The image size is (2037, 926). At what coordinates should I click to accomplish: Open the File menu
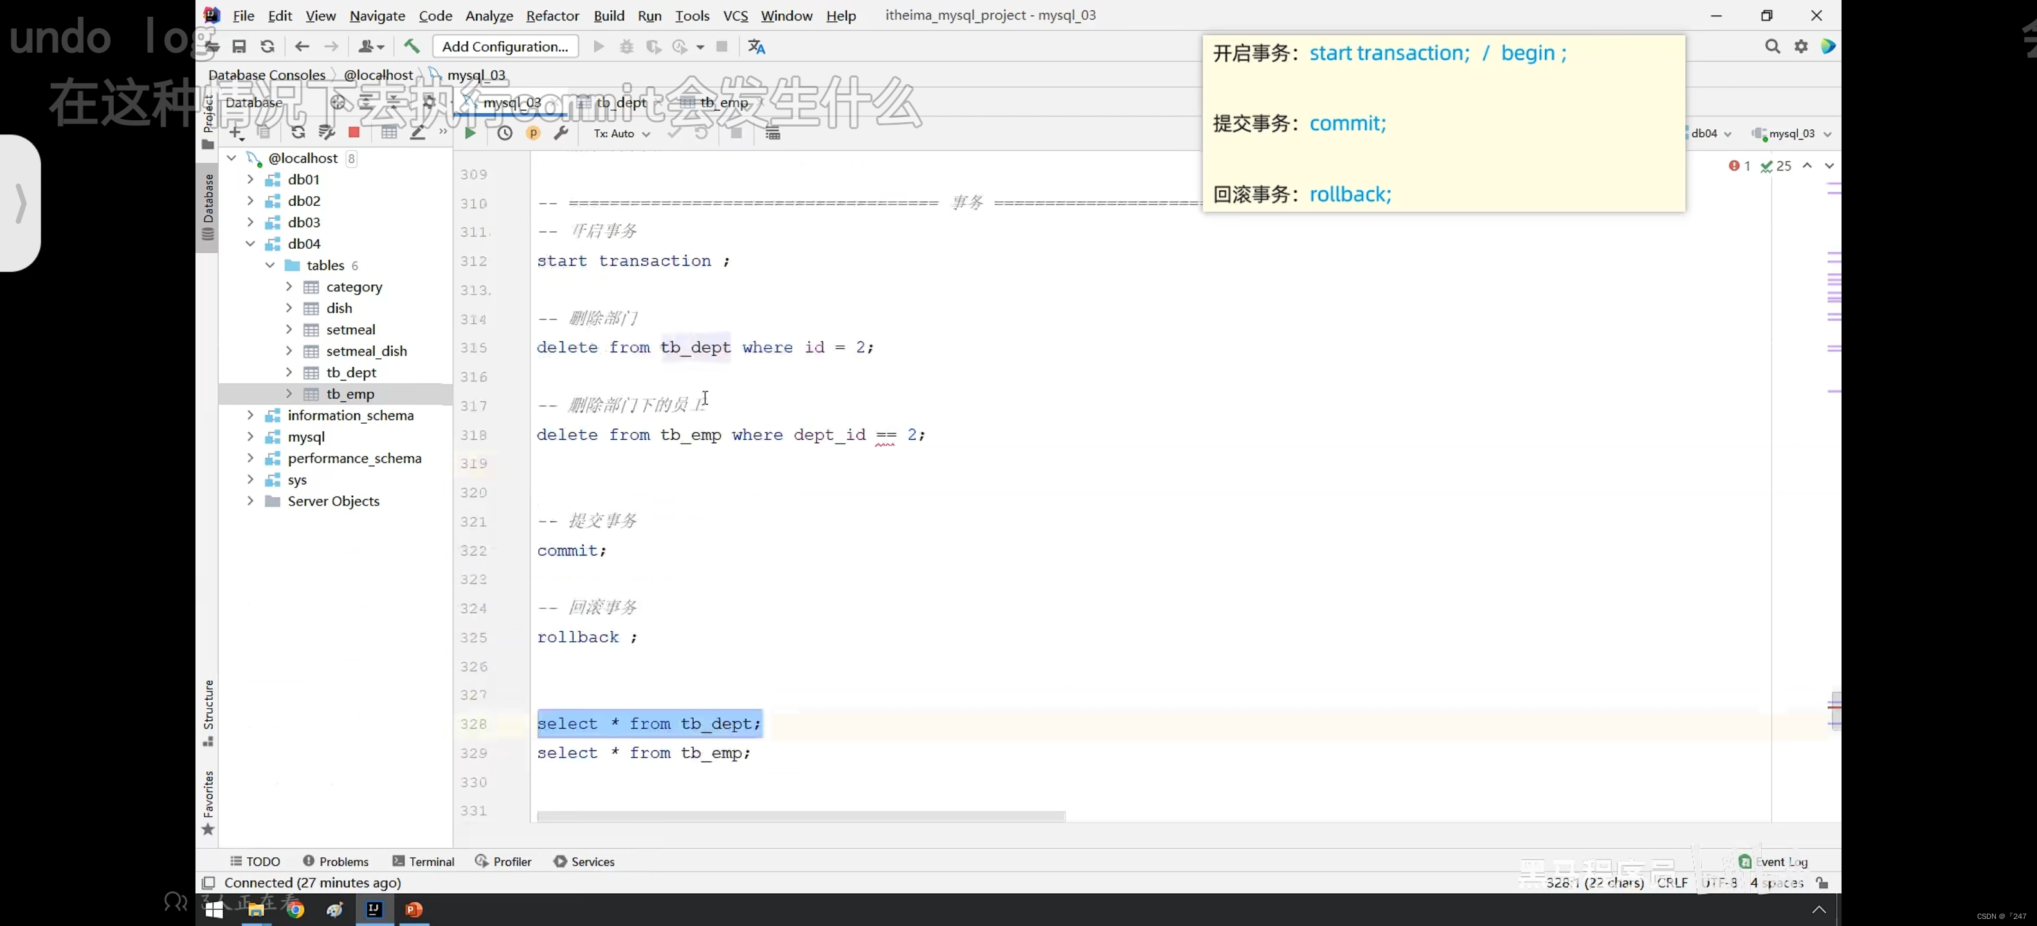[x=243, y=15]
